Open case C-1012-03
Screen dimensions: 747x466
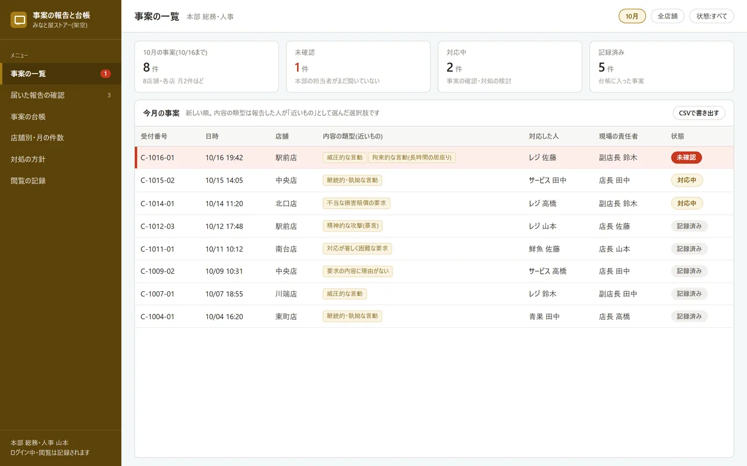pos(434,226)
